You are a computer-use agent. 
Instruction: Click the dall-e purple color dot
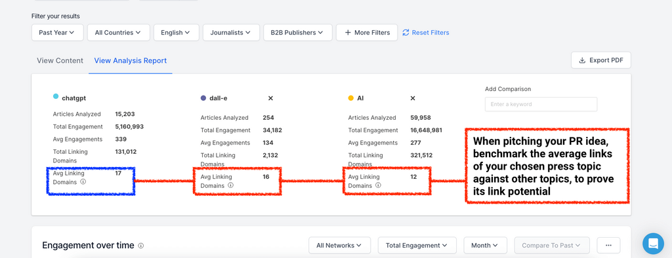(x=203, y=98)
